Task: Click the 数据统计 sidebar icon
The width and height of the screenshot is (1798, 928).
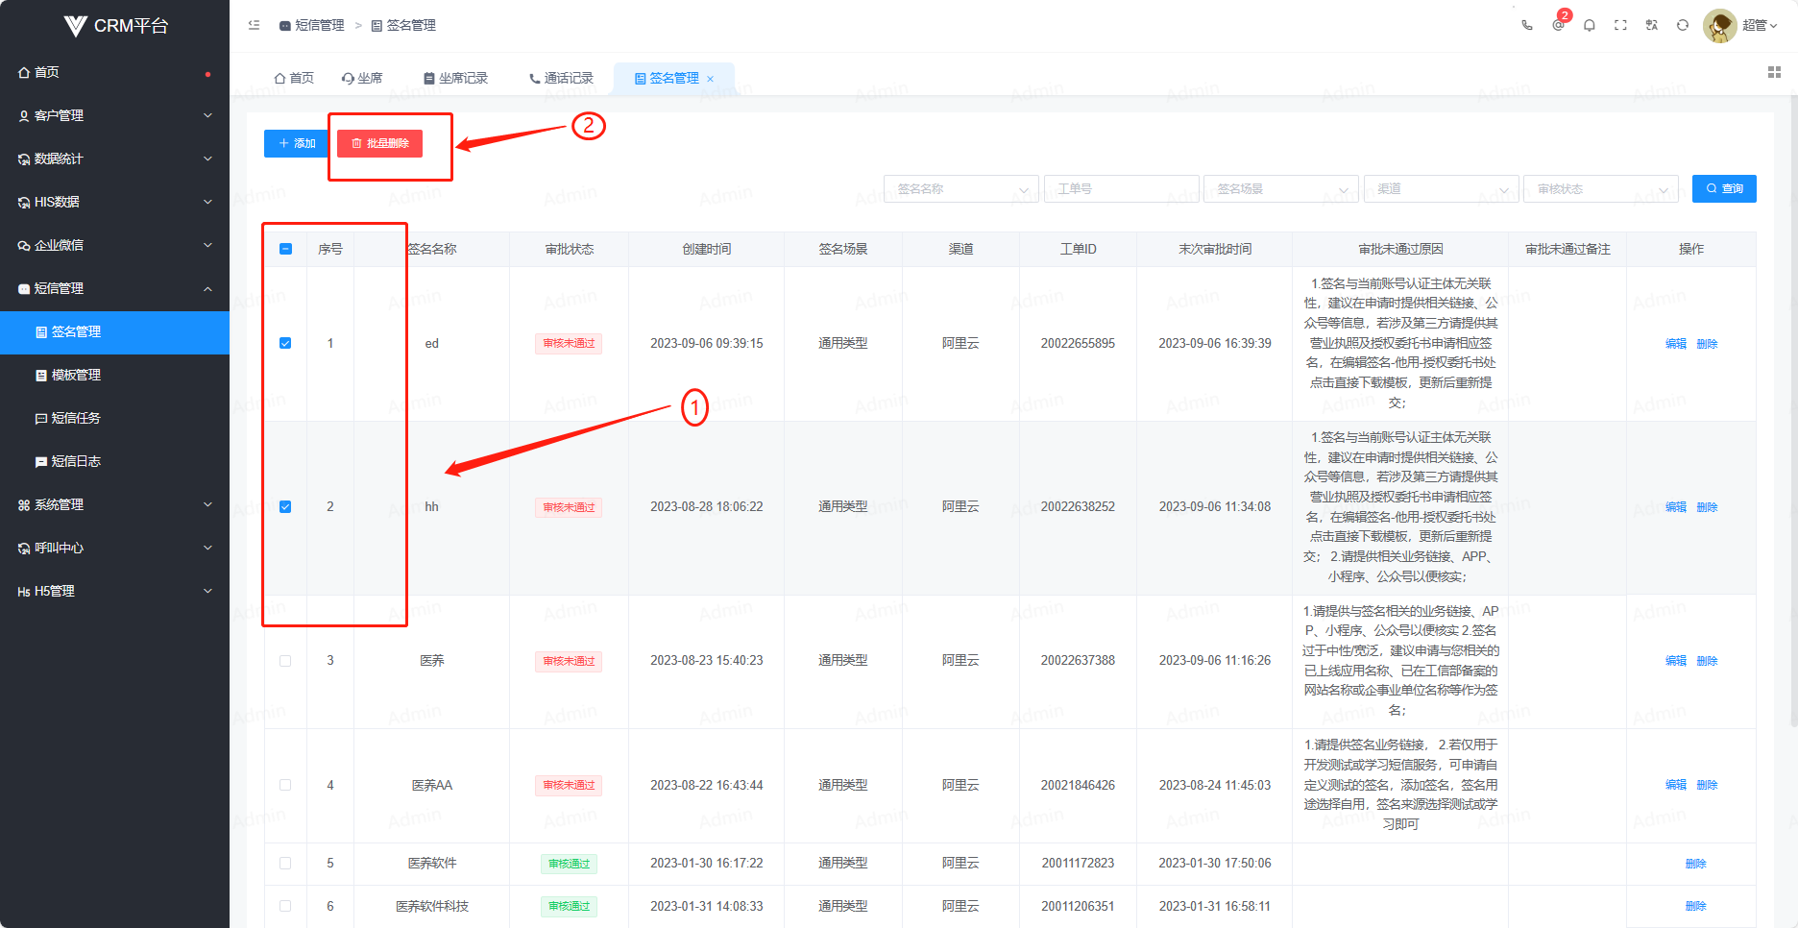Action: 24,159
